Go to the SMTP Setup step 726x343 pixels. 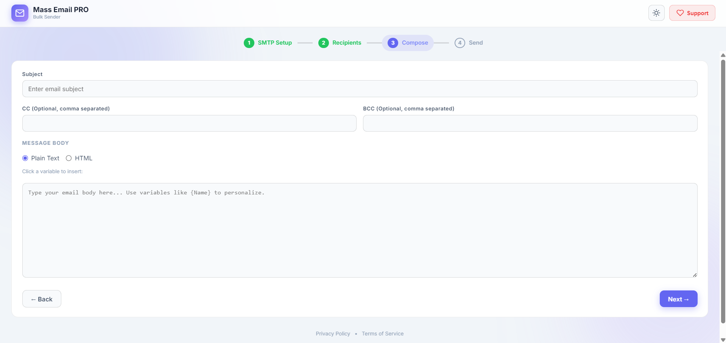268,43
